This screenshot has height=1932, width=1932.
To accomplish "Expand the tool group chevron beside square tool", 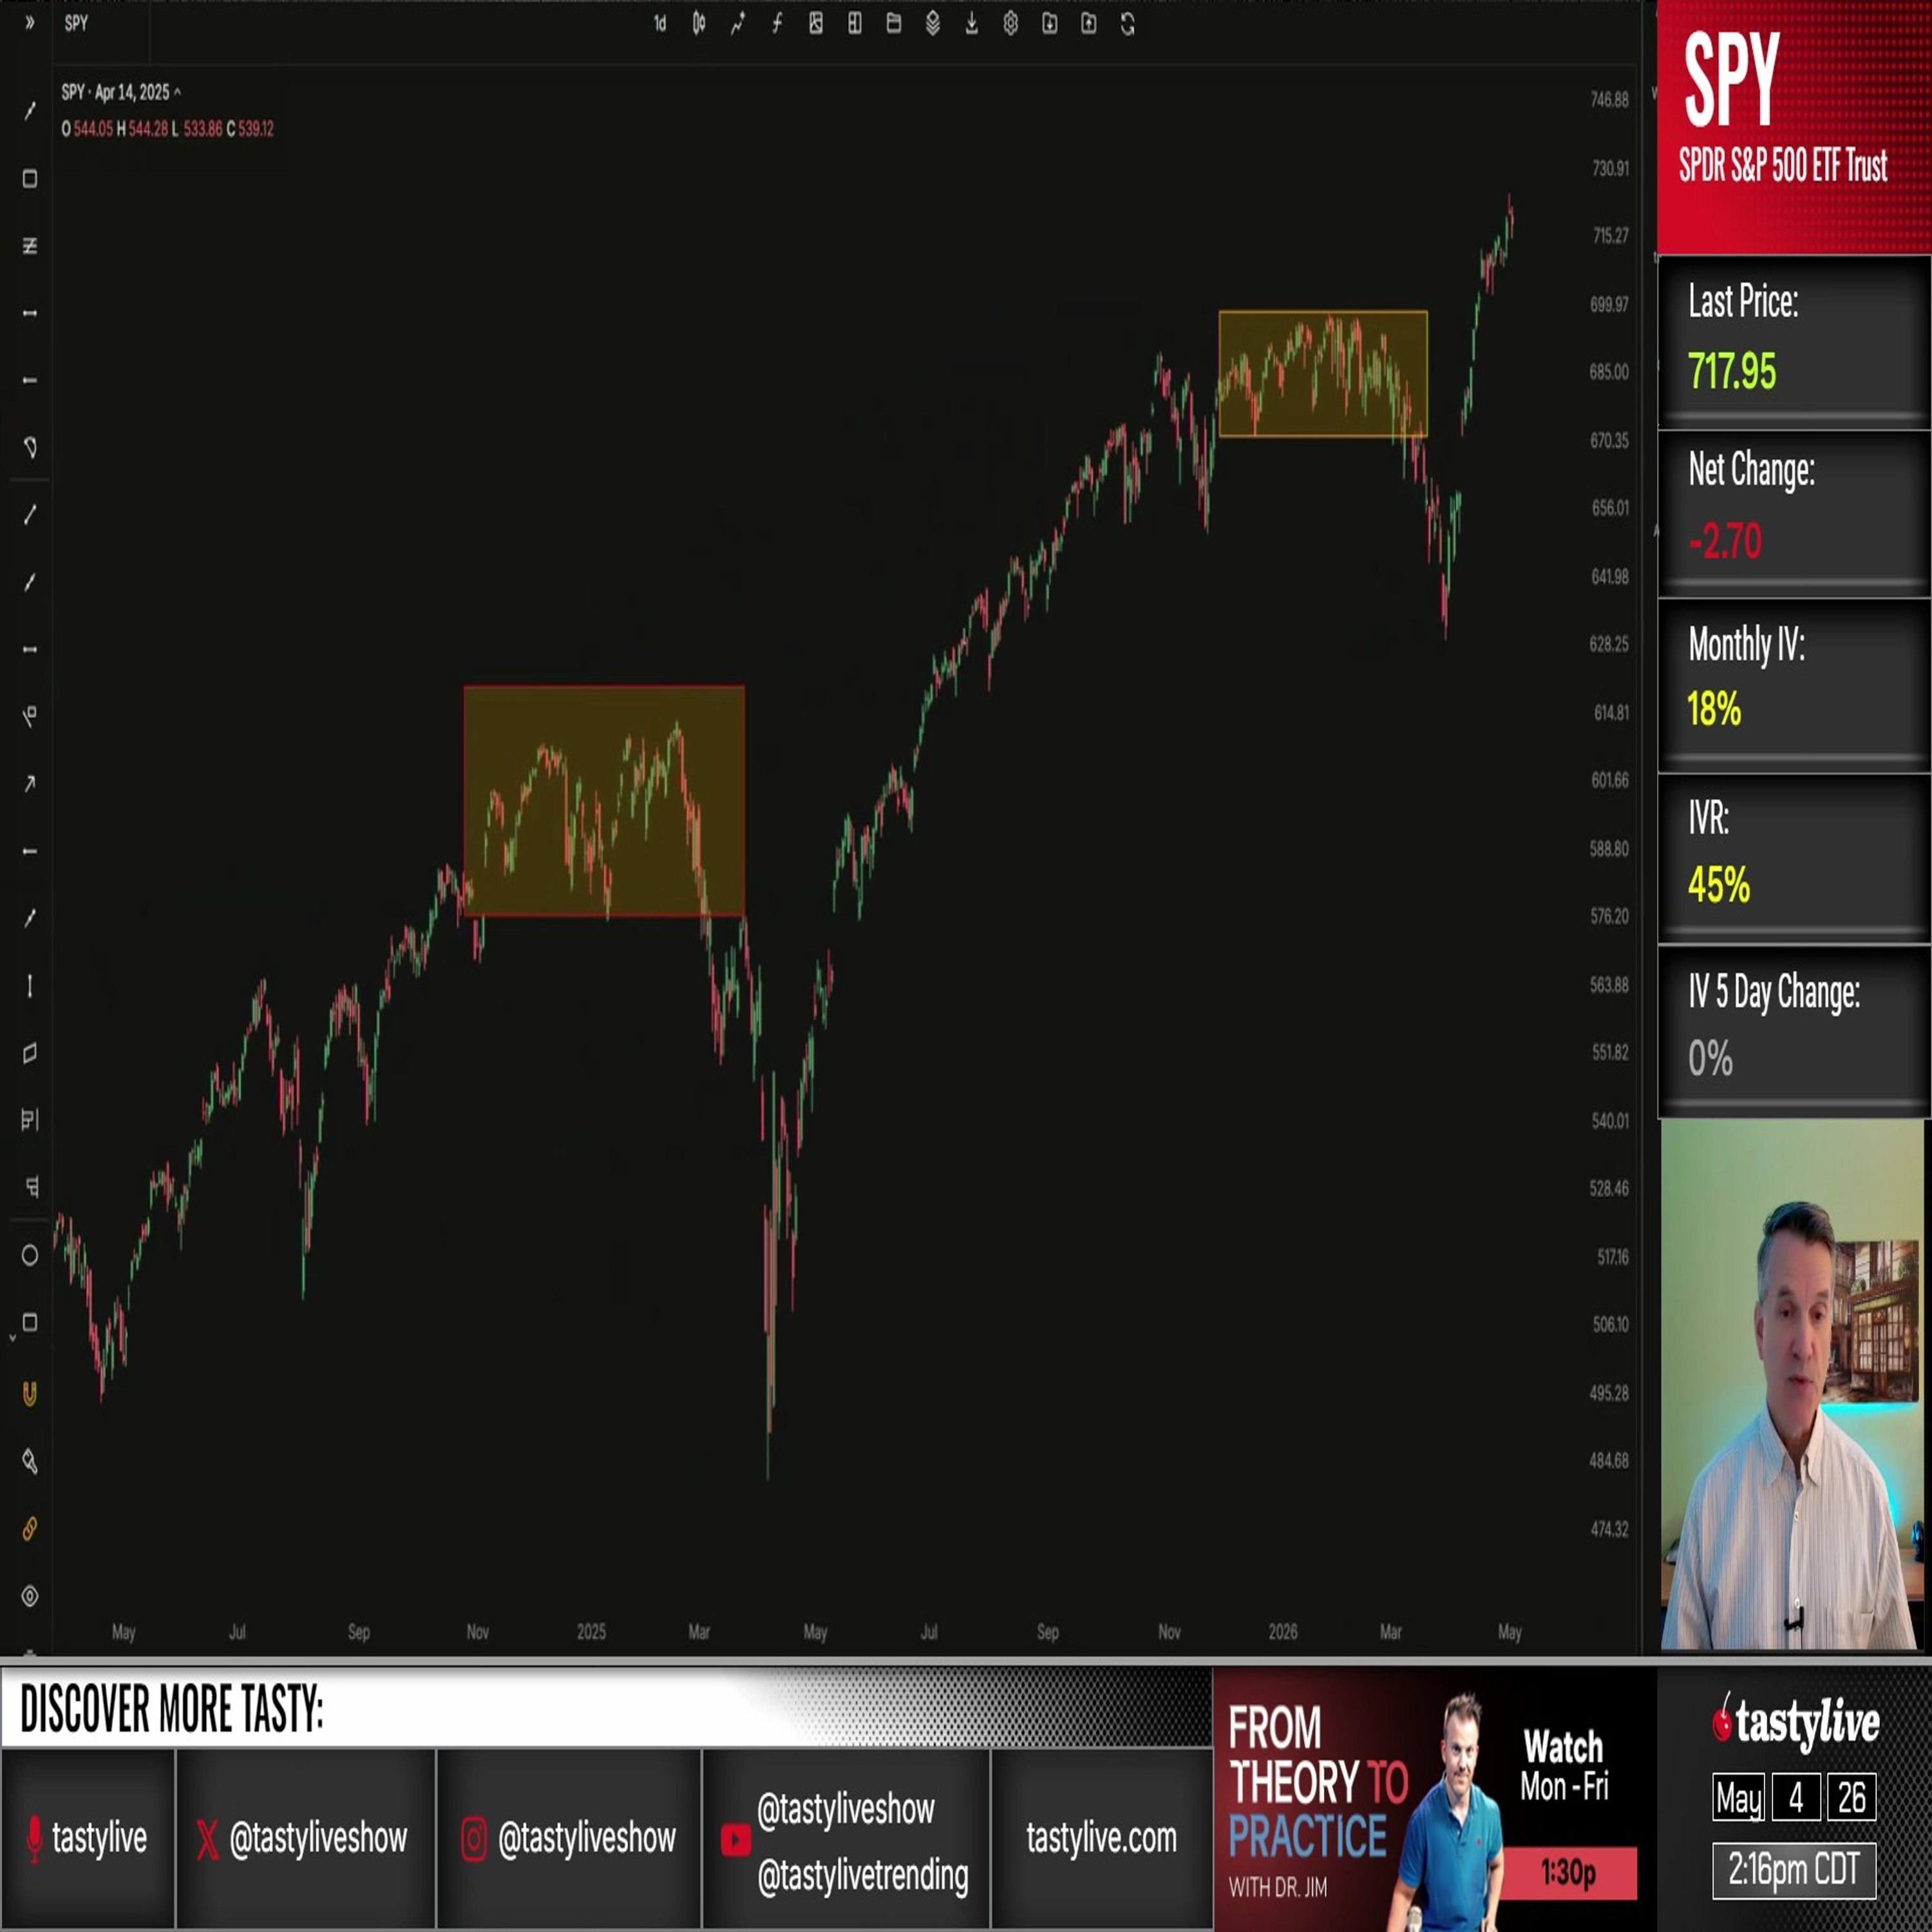I will coord(12,1337).
